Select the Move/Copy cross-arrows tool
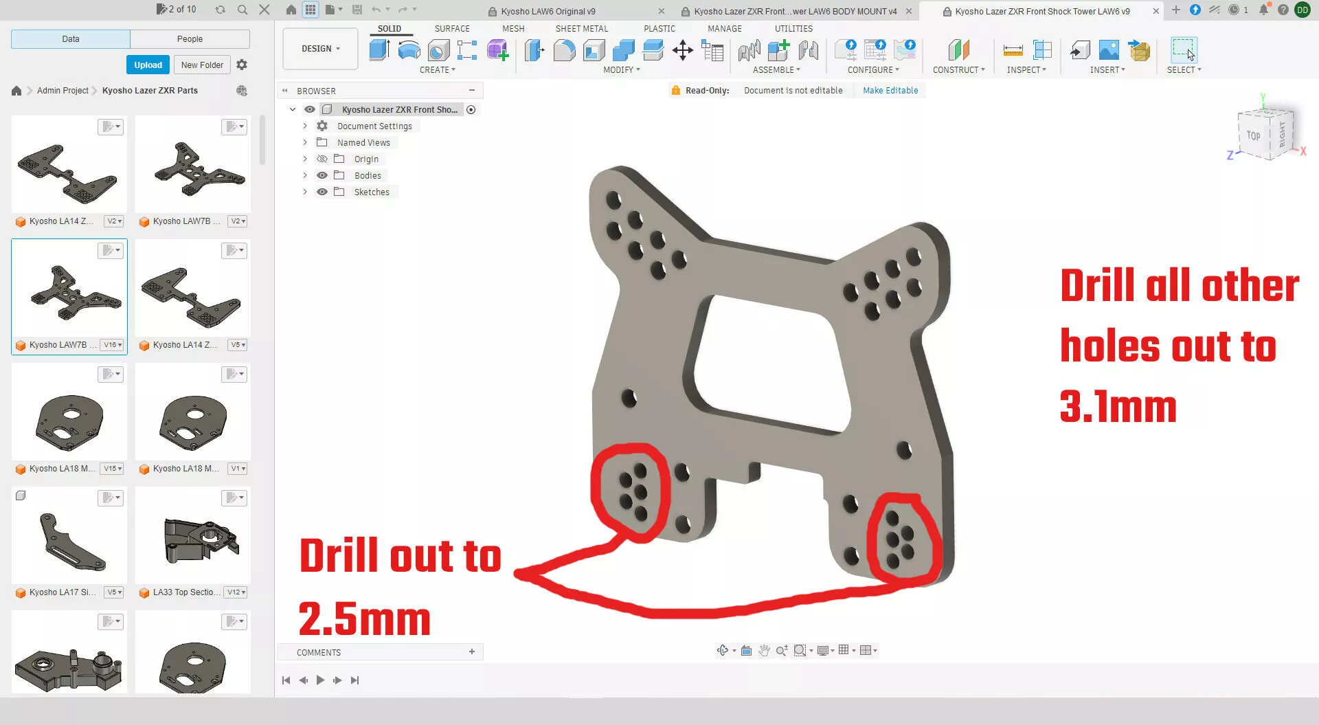The image size is (1319, 725). [x=682, y=50]
